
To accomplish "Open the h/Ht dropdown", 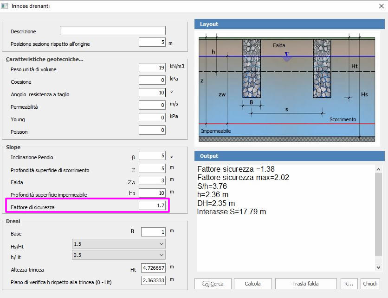I will (x=119, y=255).
